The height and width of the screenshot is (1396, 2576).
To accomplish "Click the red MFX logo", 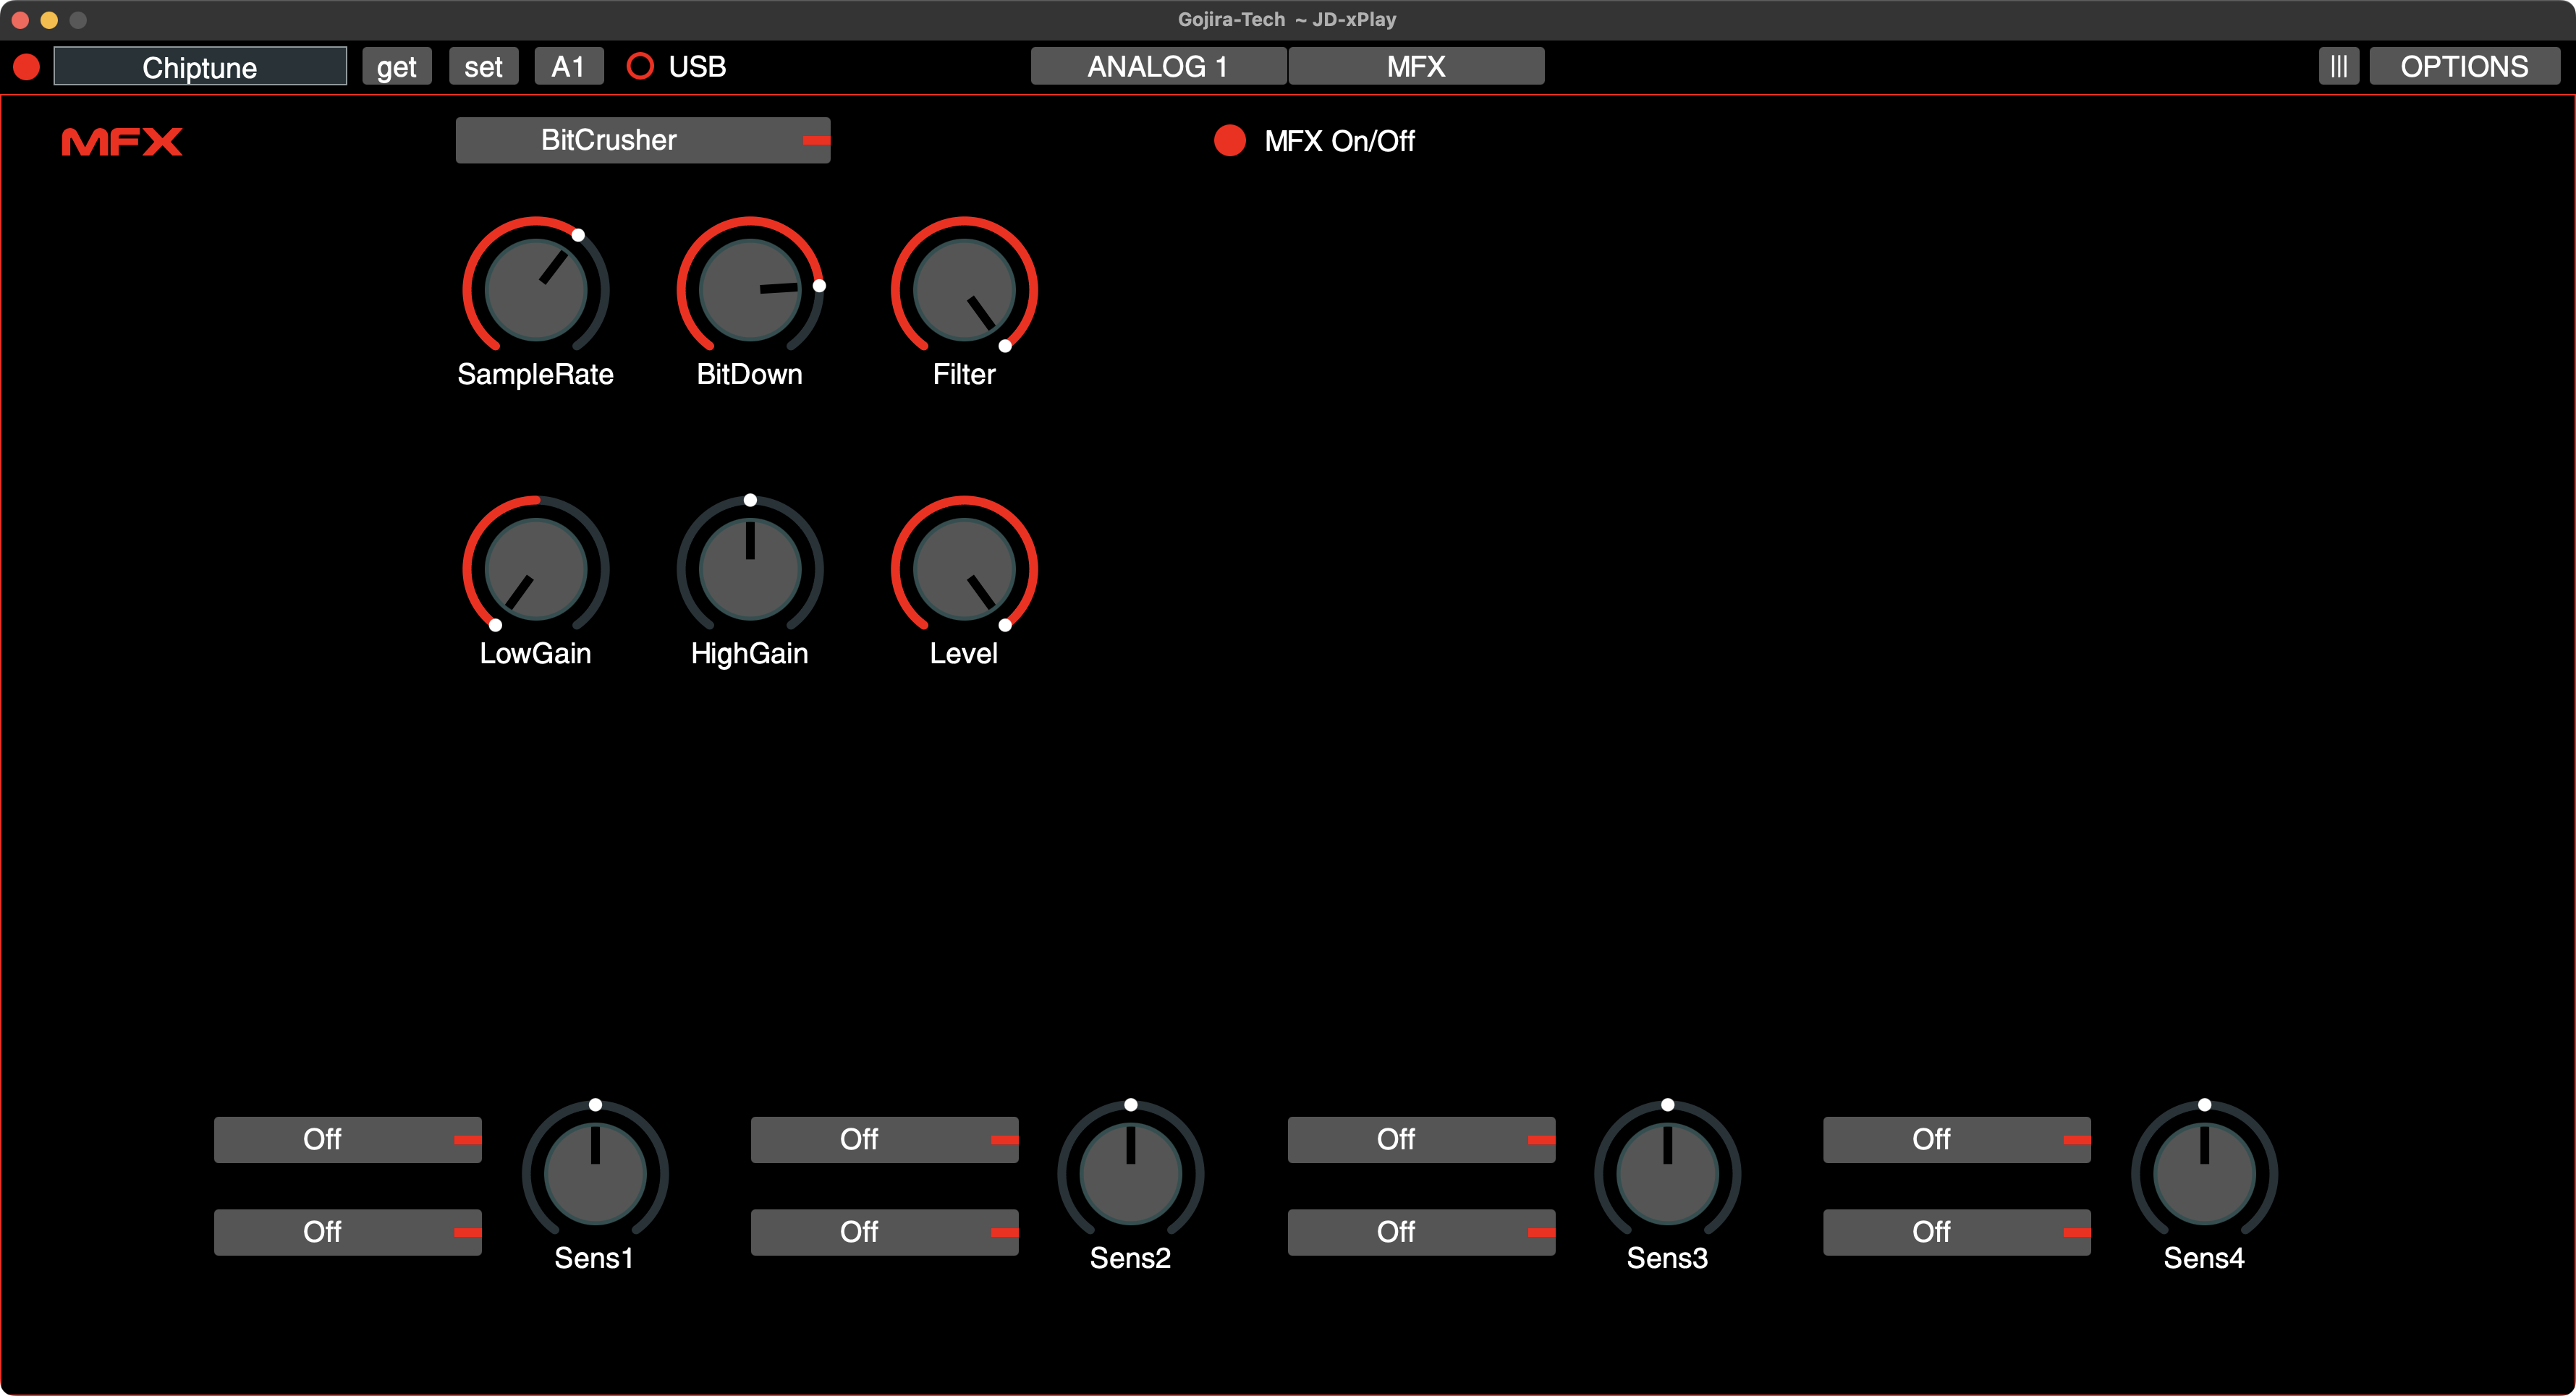I will [x=122, y=142].
